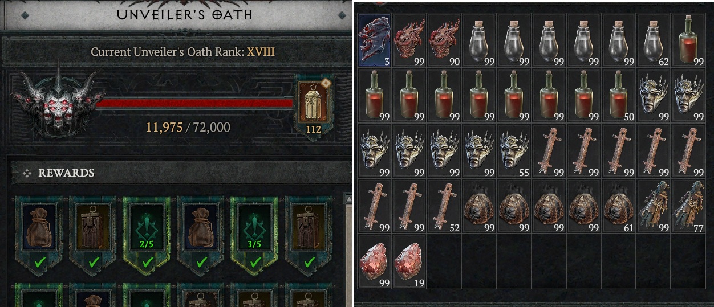Open the reward cache showing 112
The width and height of the screenshot is (714, 307).
point(313,105)
